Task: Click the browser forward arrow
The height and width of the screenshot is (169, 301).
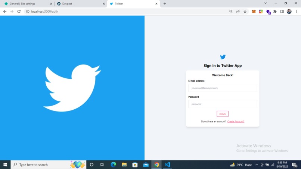Action: click(x=12, y=12)
